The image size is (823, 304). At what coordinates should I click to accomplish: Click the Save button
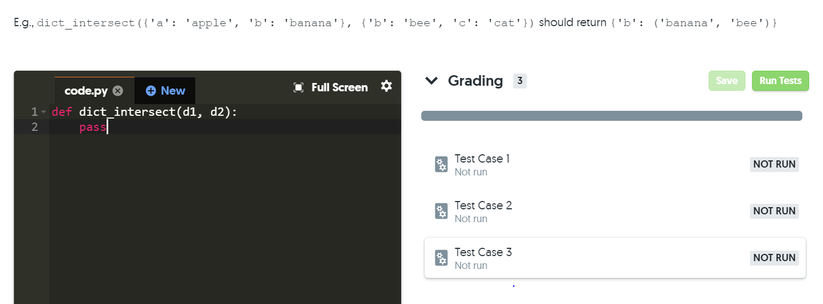726,81
